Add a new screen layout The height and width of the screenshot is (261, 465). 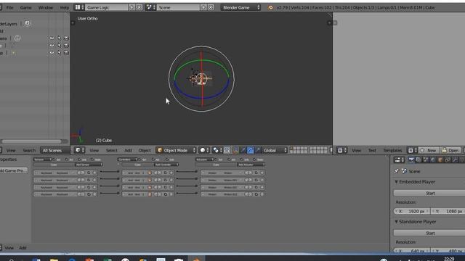click(132, 7)
